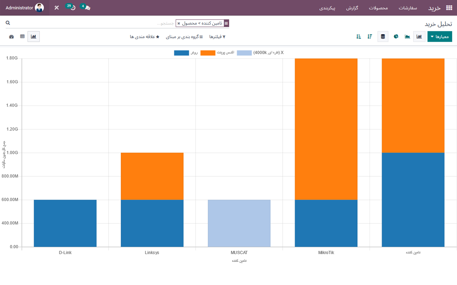457x285 pixels.
Task: Open activities clock with 29 badge
Action: [72, 8]
